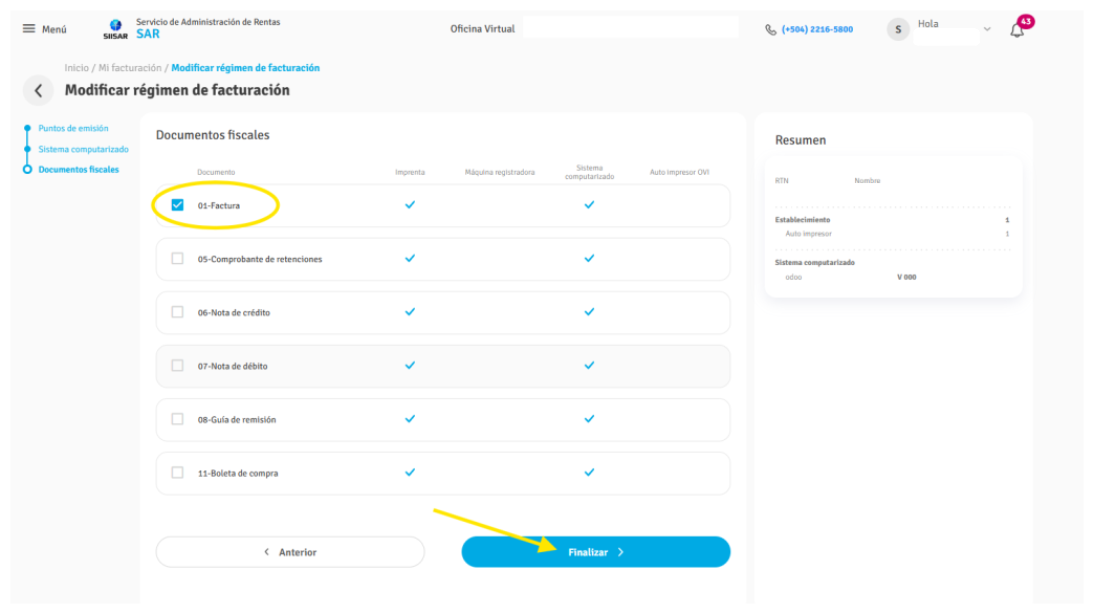Check the 11-Boleta de compra box
Viewport: 1094px width, 614px height.
tap(177, 472)
